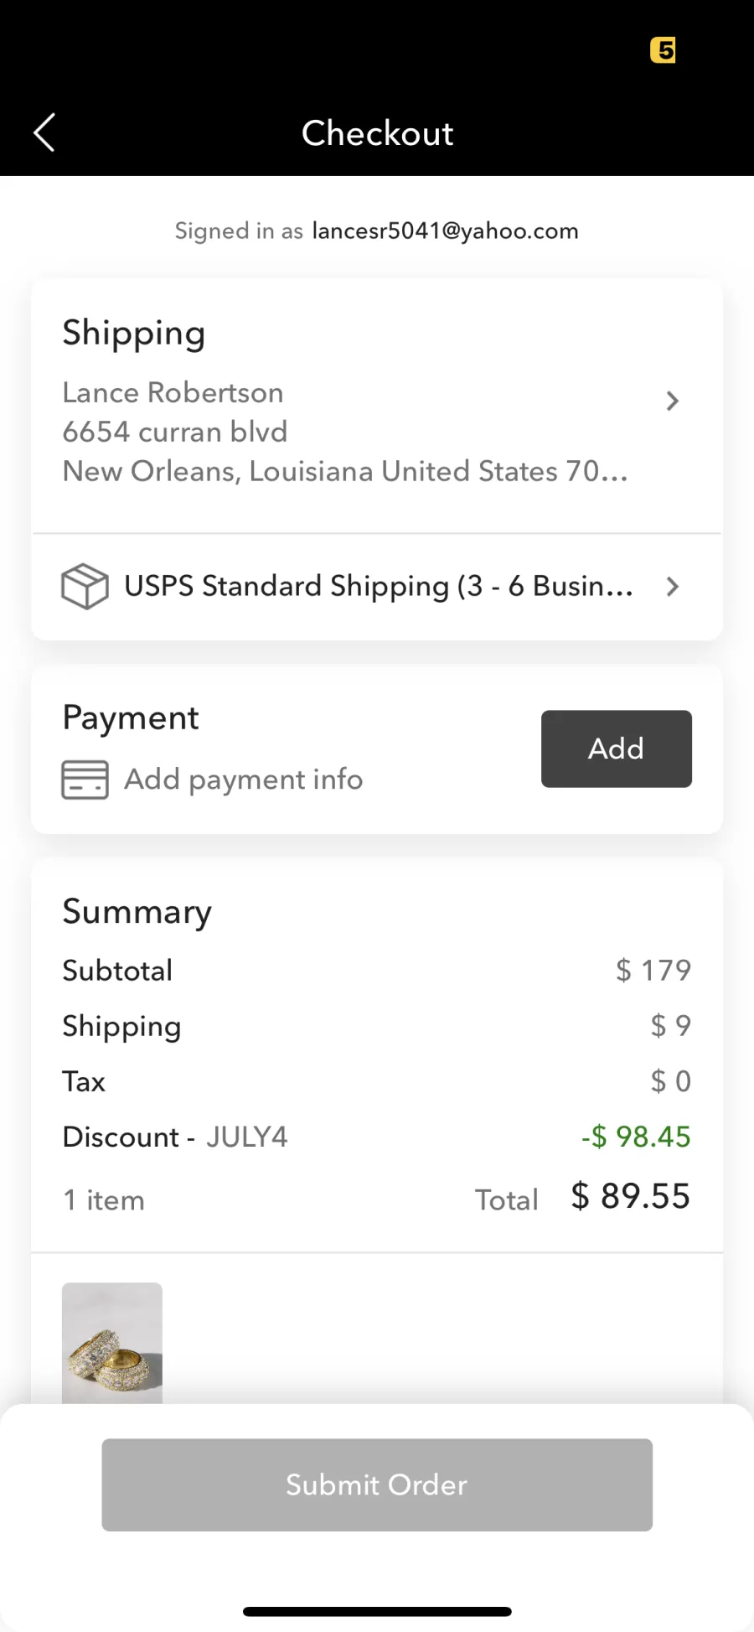Viewport: 754px width, 1632px height.
Task: Tap the yellow 5 badge icon
Action: point(663,50)
